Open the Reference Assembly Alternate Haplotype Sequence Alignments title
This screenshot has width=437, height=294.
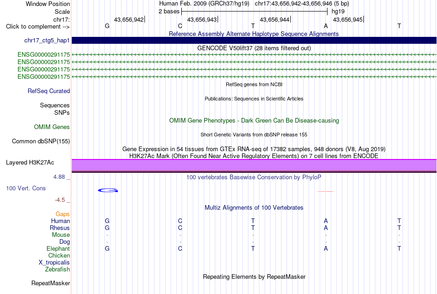[x=253, y=34]
